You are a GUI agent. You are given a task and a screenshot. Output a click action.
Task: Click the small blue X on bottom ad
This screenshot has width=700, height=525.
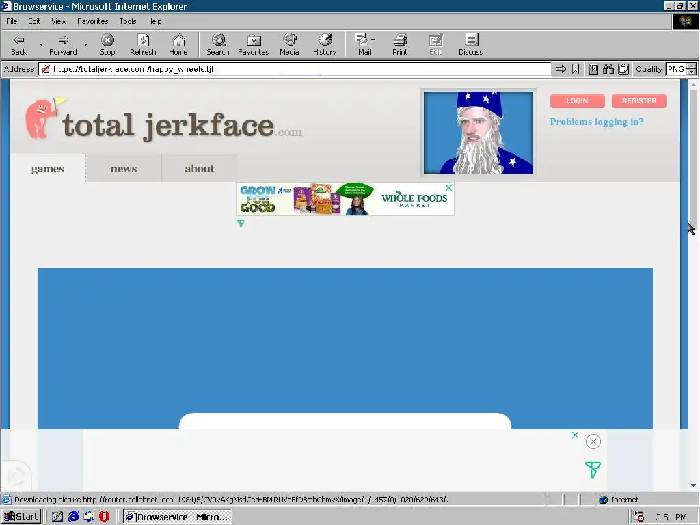[575, 435]
